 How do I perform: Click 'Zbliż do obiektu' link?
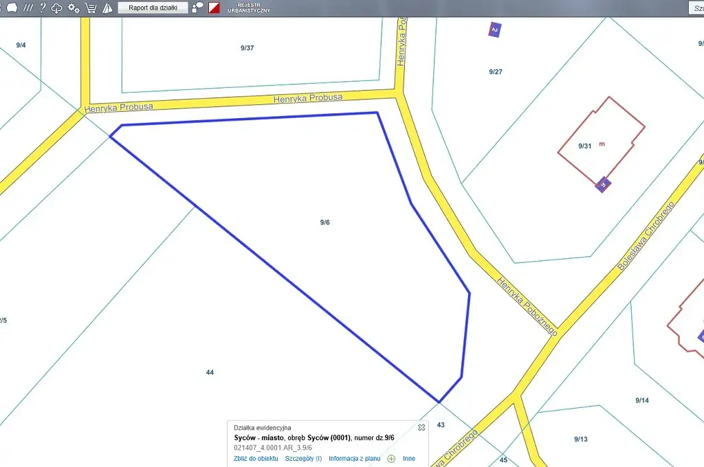tap(256, 458)
